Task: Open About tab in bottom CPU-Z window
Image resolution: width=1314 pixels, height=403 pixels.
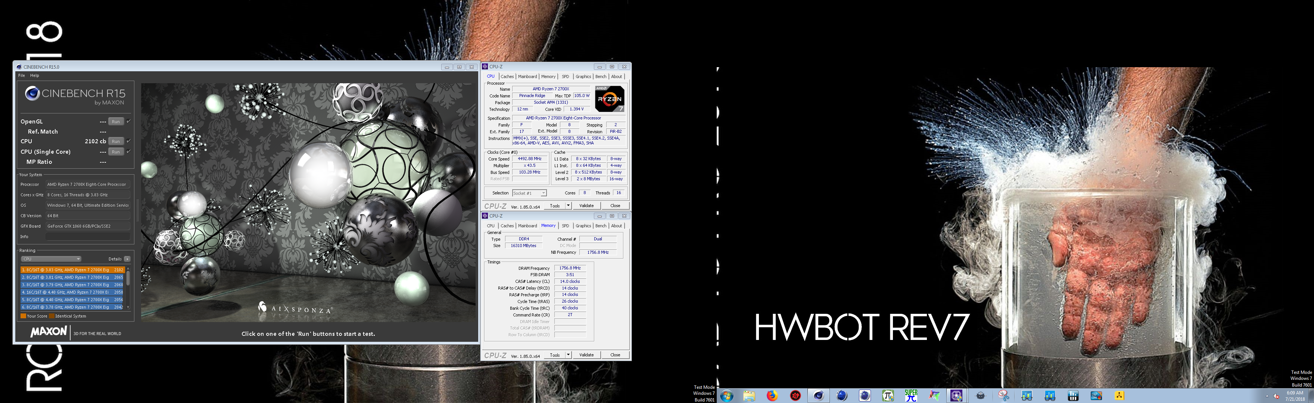Action: pos(617,226)
